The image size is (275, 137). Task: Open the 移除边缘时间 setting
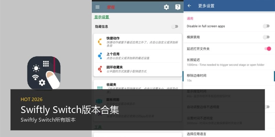[229, 78]
